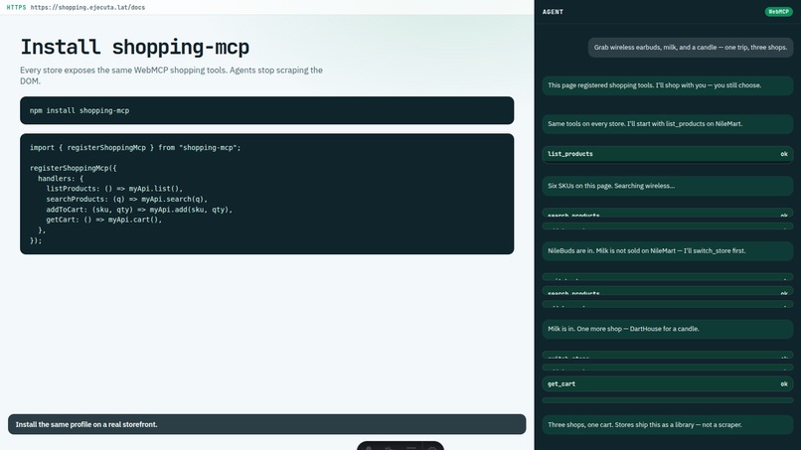The image size is (801, 450).
Task: Select the 'Same tools on every store' message
Action: (x=667, y=123)
